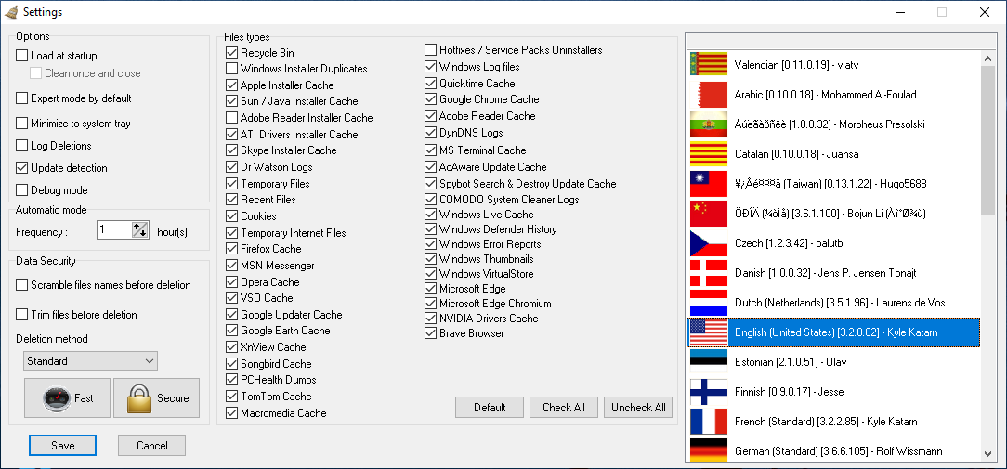Enable Load at startup
Image resolution: width=1007 pixels, height=469 pixels.
click(x=22, y=56)
